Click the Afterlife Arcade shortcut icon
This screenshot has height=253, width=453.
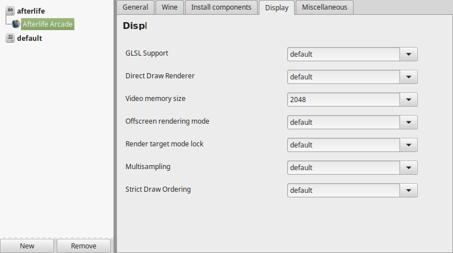coord(16,24)
